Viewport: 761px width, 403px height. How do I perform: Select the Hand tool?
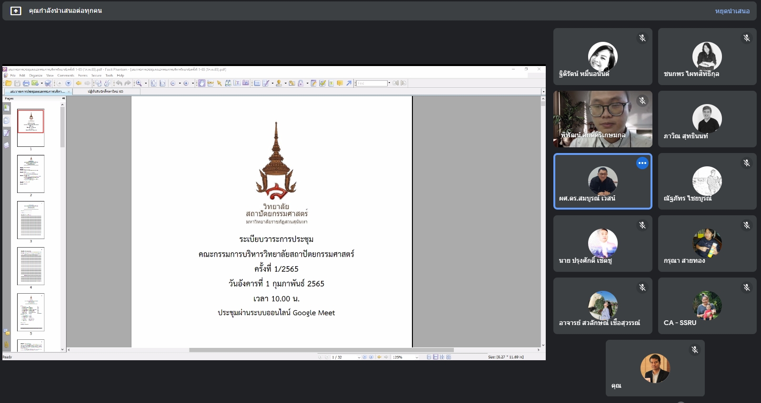201,83
